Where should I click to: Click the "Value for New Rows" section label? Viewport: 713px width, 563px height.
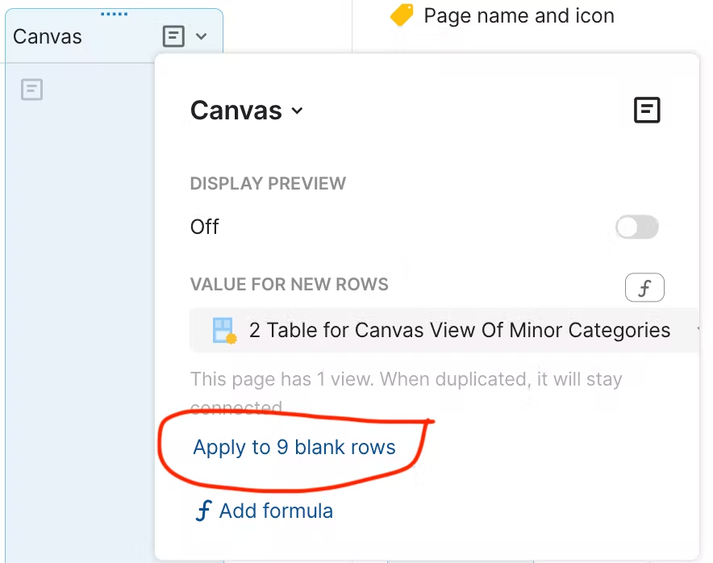click(x=289, y=284)
